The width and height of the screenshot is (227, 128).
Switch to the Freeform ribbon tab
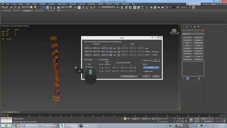[17, 11]
